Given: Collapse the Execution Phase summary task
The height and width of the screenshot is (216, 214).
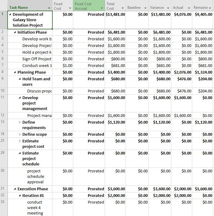Looking at the screenshot, I should point(15,189).
